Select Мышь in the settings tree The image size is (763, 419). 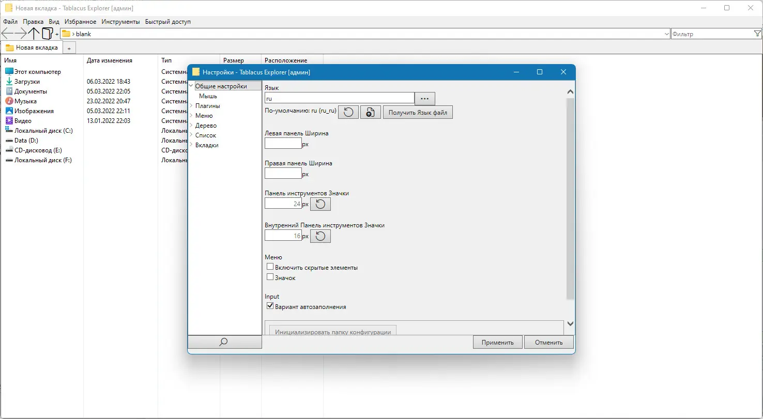(208, 96)
